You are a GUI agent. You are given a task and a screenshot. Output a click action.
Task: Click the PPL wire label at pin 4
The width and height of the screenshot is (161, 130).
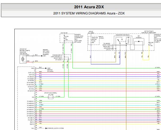click(x=40, y=74)
